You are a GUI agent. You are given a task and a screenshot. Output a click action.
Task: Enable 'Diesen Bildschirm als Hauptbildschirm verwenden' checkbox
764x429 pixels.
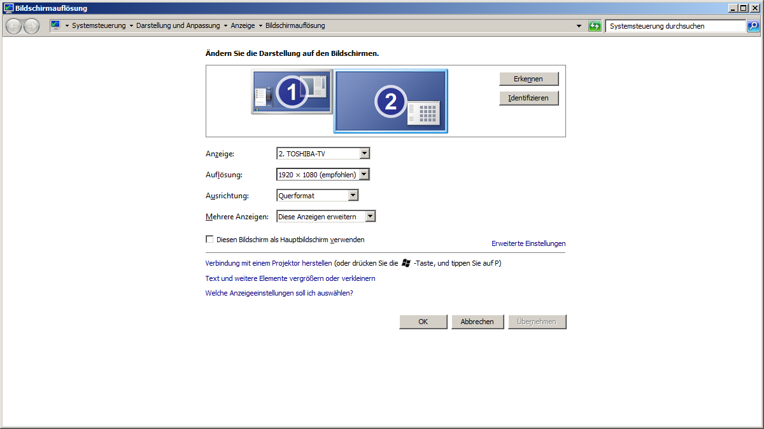coord(209,240)
